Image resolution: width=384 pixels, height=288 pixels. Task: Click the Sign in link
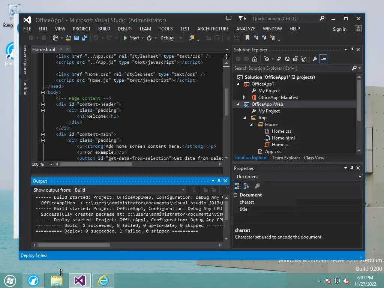pos(339,29)
